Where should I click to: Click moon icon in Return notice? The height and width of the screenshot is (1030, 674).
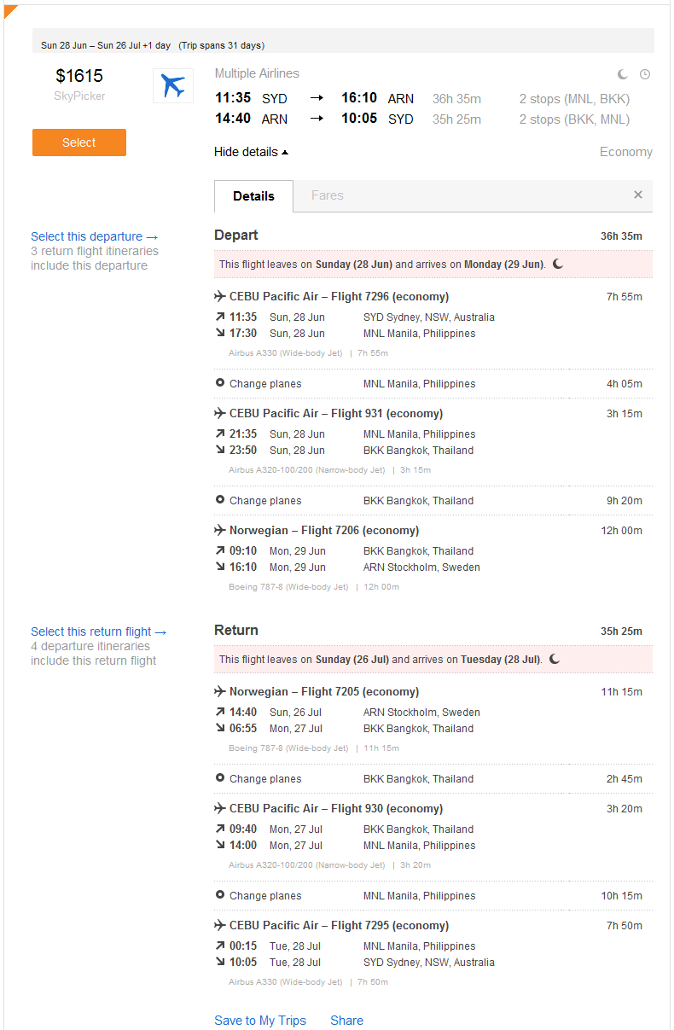pyautogui.click(x=555, y=659)
